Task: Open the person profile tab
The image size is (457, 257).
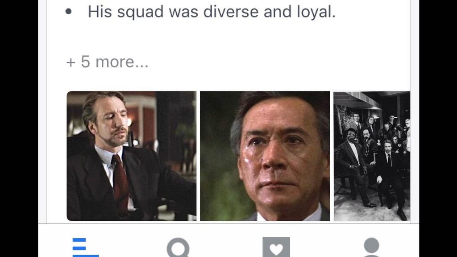Action: (x=371, y=247)
